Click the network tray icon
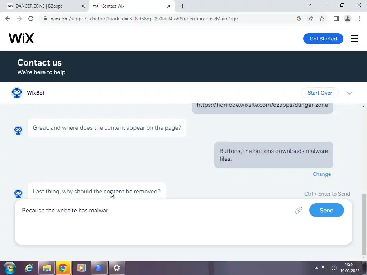367x275 pixels. (x=325, y=268)
